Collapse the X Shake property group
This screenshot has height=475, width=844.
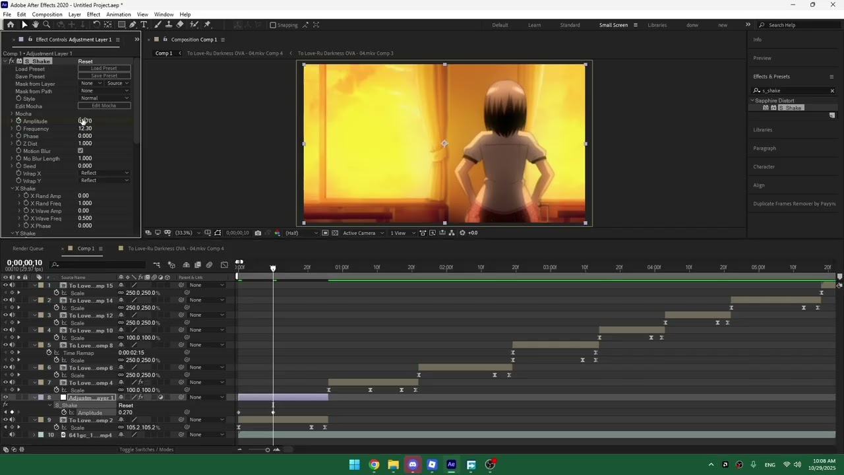13,189
